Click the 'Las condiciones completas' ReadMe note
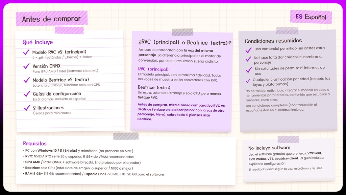346x195 pixels. pyautogui.click(x=281, y=107)
